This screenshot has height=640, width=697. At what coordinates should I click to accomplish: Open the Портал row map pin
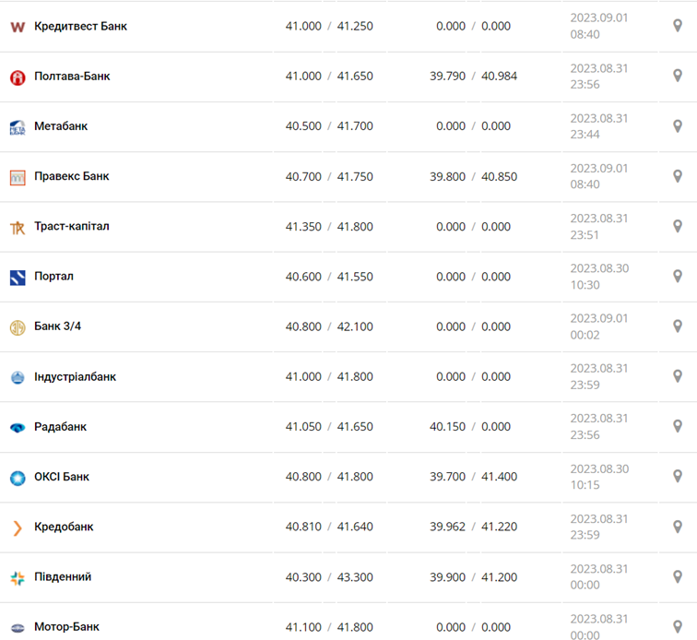(x=678, y=276)
